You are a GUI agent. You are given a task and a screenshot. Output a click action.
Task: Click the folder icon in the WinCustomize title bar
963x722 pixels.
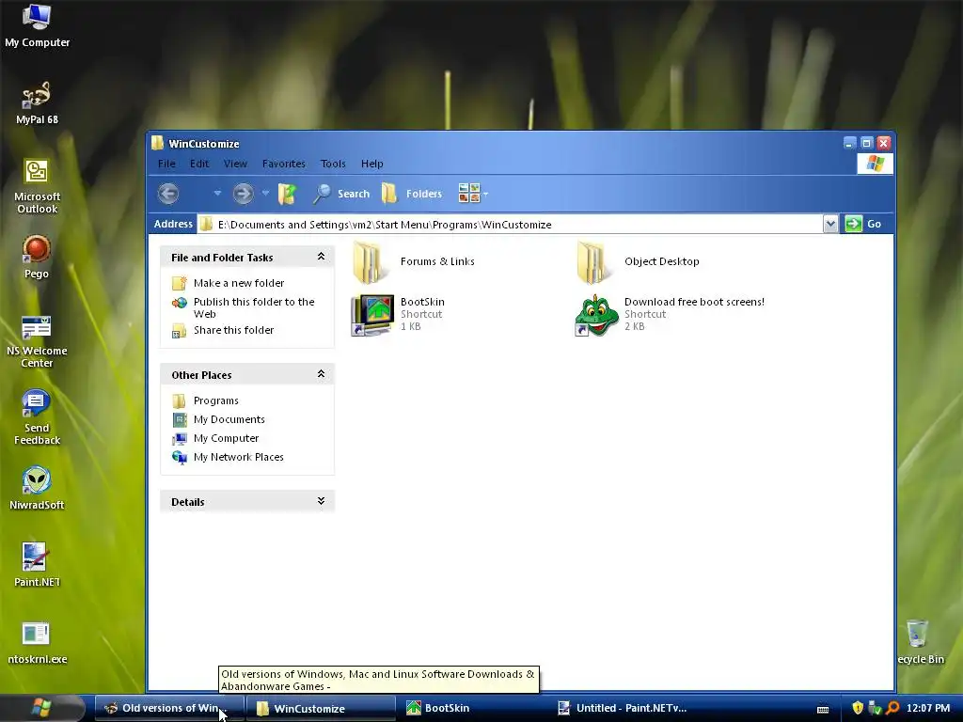click(x=158, y=143)
